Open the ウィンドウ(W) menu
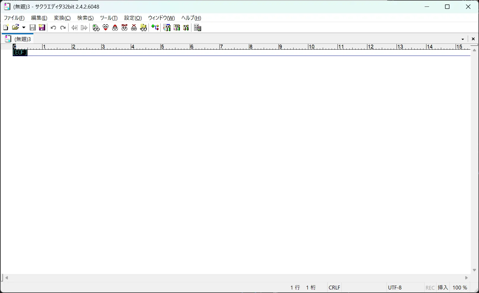This screenshot has width=479, height=293. coord(162,18)
